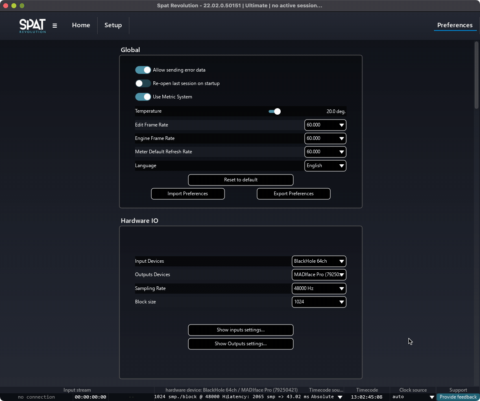
Task: Disable the Use Metric System switch
Action: (143, 97)
